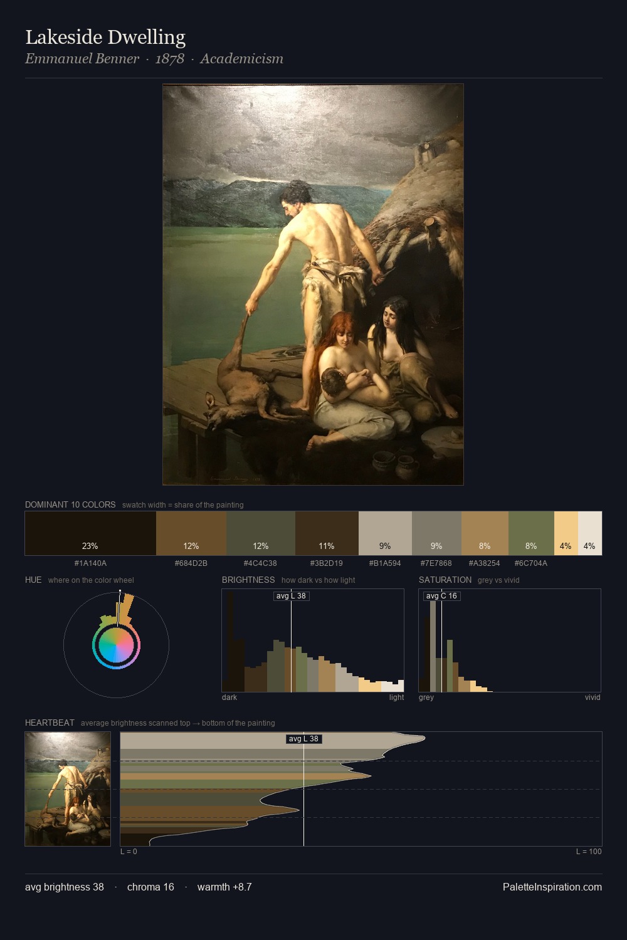627x940 pixels.
Task: Click 'swatch width = share of the painting' caption
Action: tap(183, 505)
